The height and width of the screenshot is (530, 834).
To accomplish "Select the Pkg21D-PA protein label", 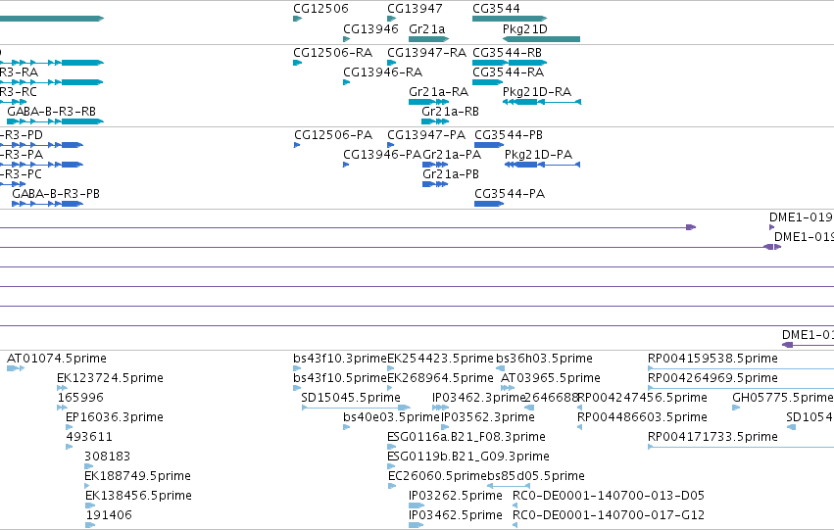I will (x=538, y=155).
